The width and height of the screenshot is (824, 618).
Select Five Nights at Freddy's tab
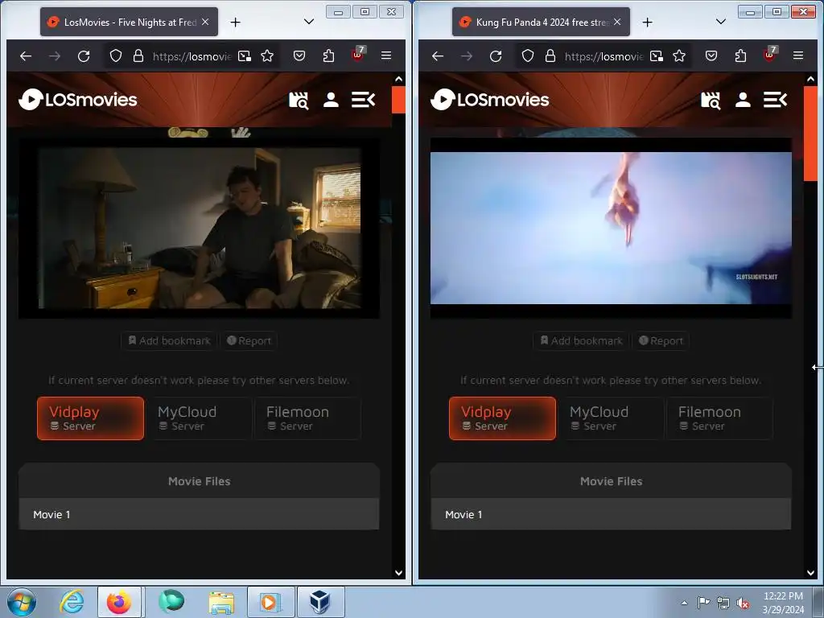(x=130, y=22)
